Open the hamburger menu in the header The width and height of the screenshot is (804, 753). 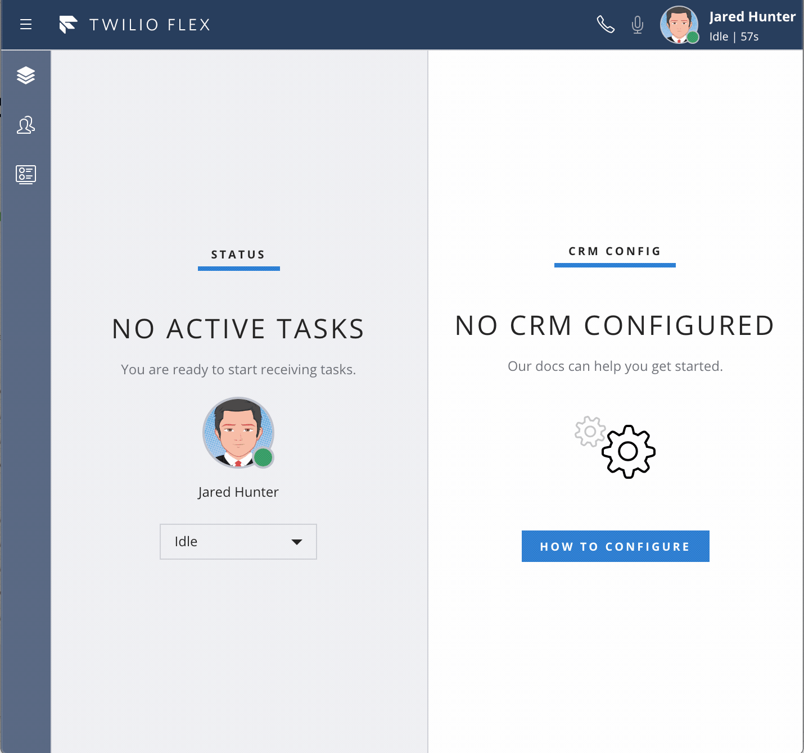coord(26,24)
